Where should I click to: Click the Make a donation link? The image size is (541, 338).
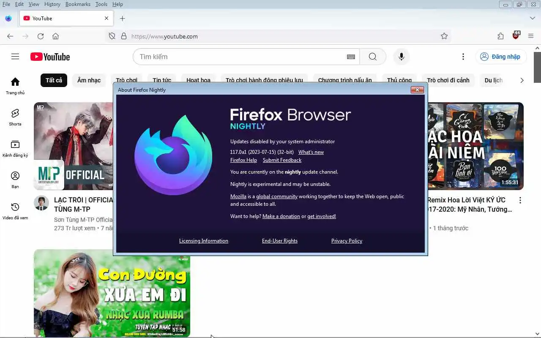click(x=281, y=216)
